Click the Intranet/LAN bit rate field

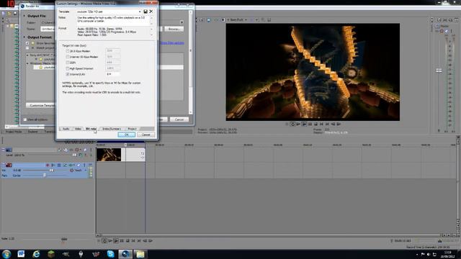tap(113, 74)
